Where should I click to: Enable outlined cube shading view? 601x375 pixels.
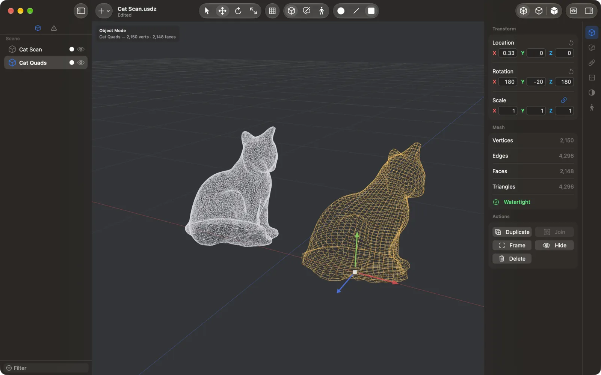click(x=539, y=11)
